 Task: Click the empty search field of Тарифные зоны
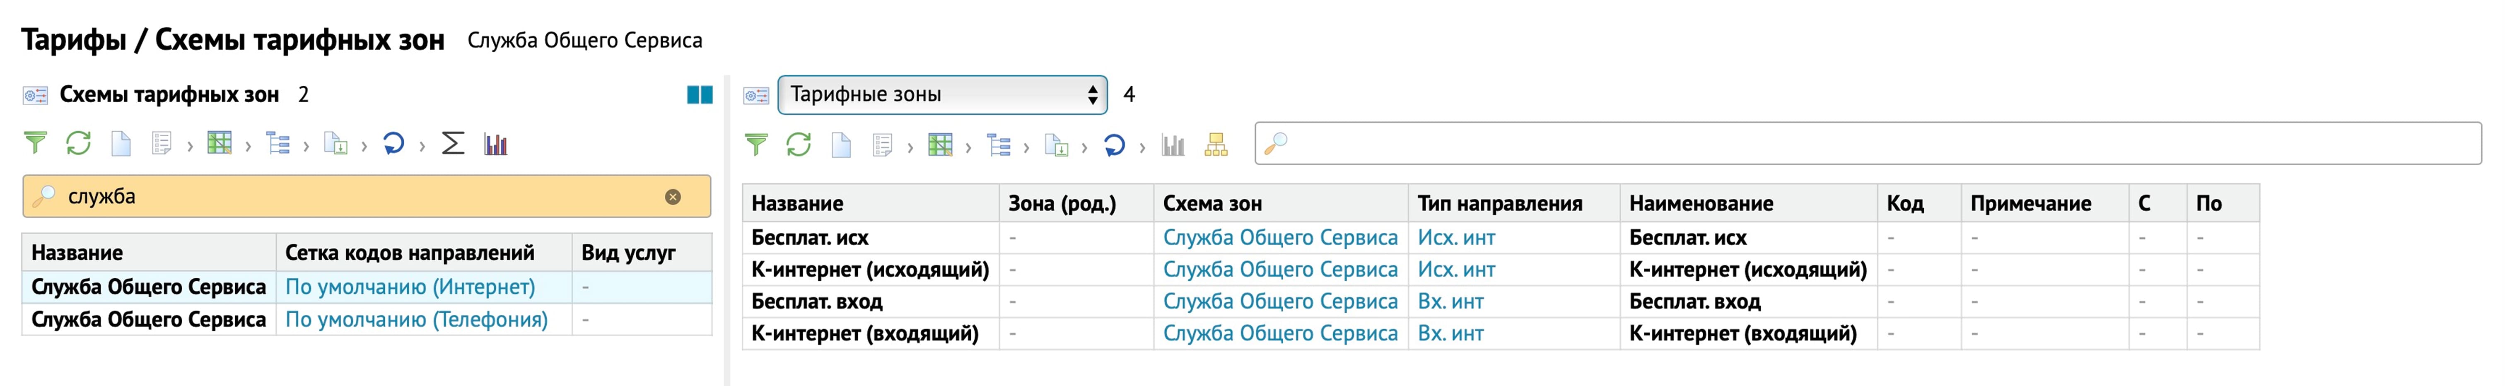point(1868,144)
